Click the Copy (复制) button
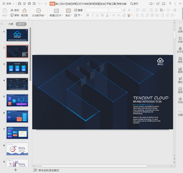183x173 pixels. [x=15, y=15]
